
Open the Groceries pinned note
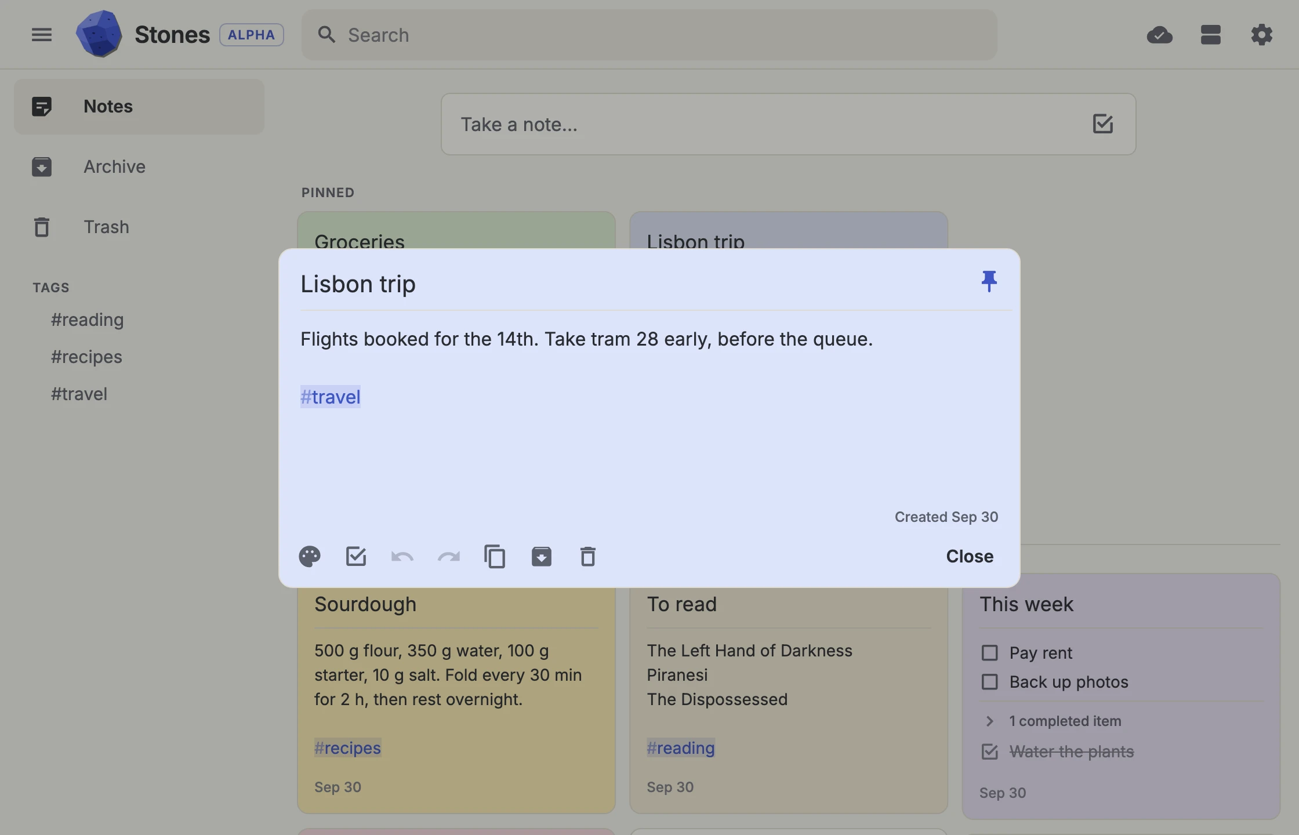click(x=456, y=231)
